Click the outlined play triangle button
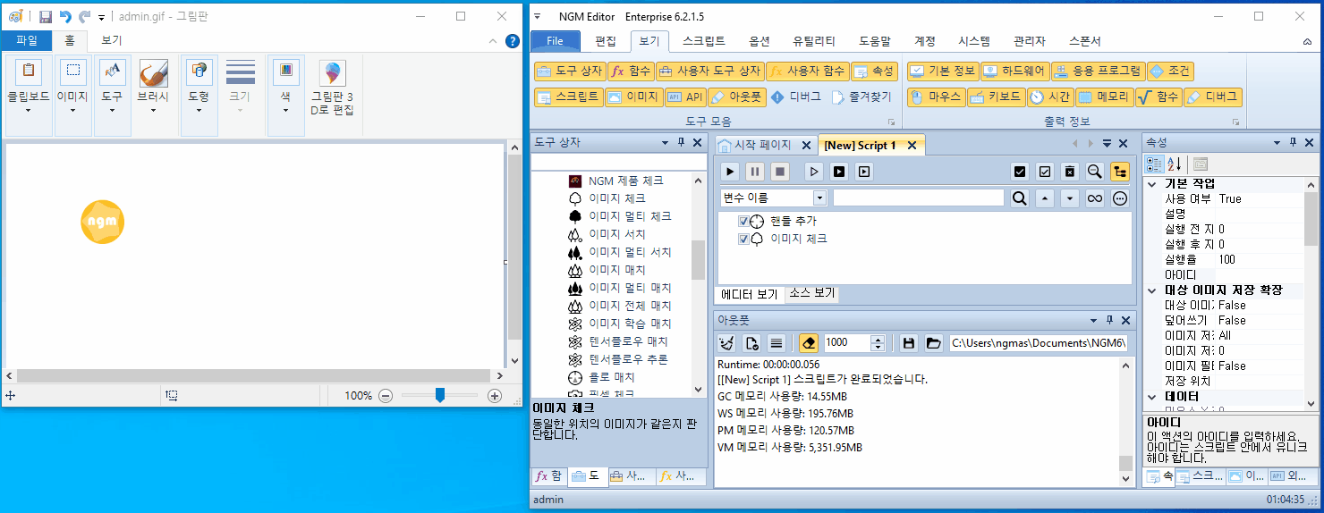Screen dimensions: 1324x513 pyautogui.click(x=814, y=171)
